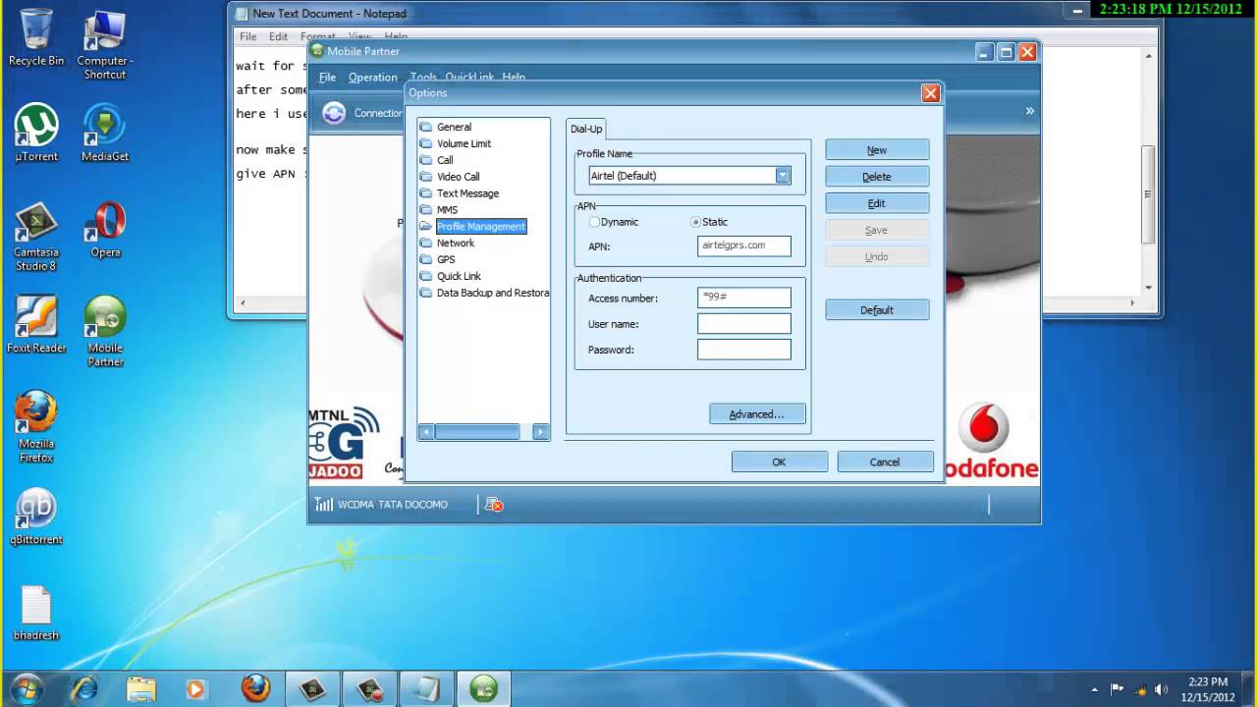Set profile as Default

pos(877,310)
